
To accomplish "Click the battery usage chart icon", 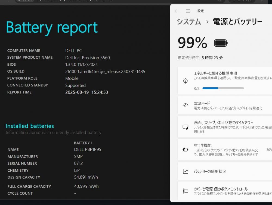I will pyautogui.click(x=186, y=171).
